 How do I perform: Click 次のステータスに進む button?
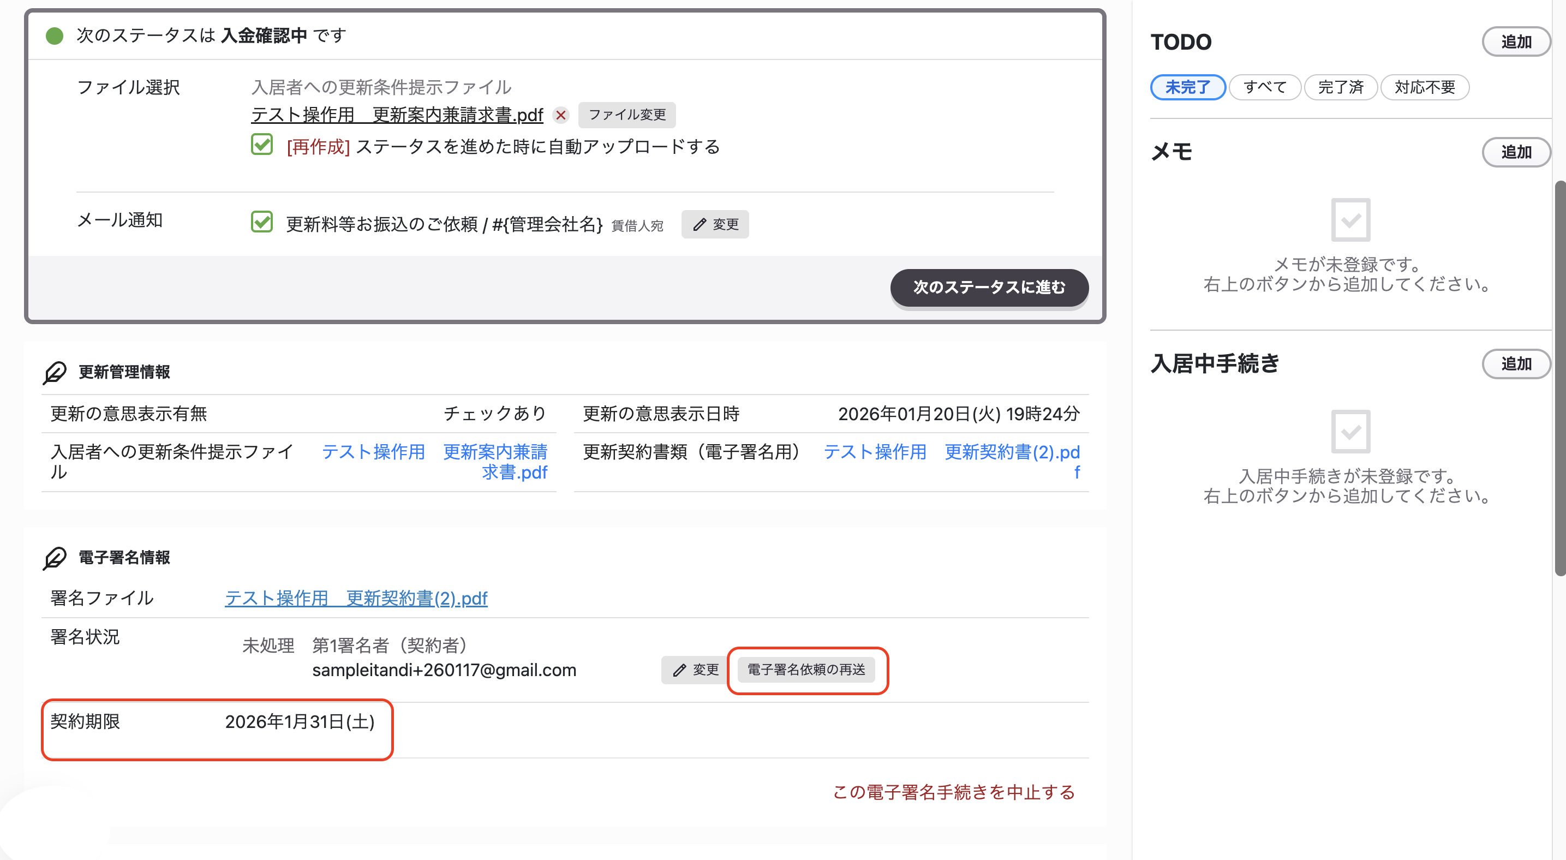[989, 288]
